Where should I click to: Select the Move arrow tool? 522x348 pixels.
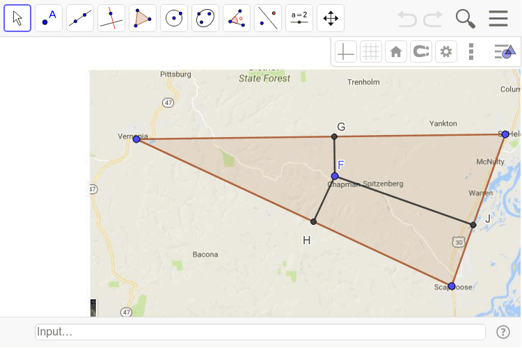[17, 18]
